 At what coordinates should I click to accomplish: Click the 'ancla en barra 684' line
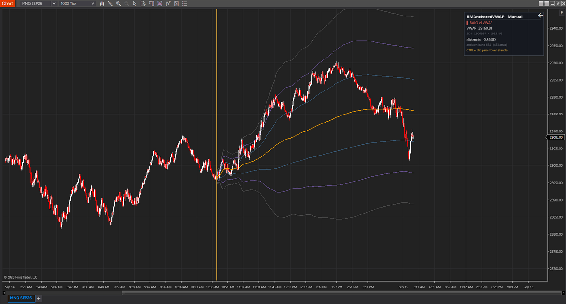click(487, 45)
